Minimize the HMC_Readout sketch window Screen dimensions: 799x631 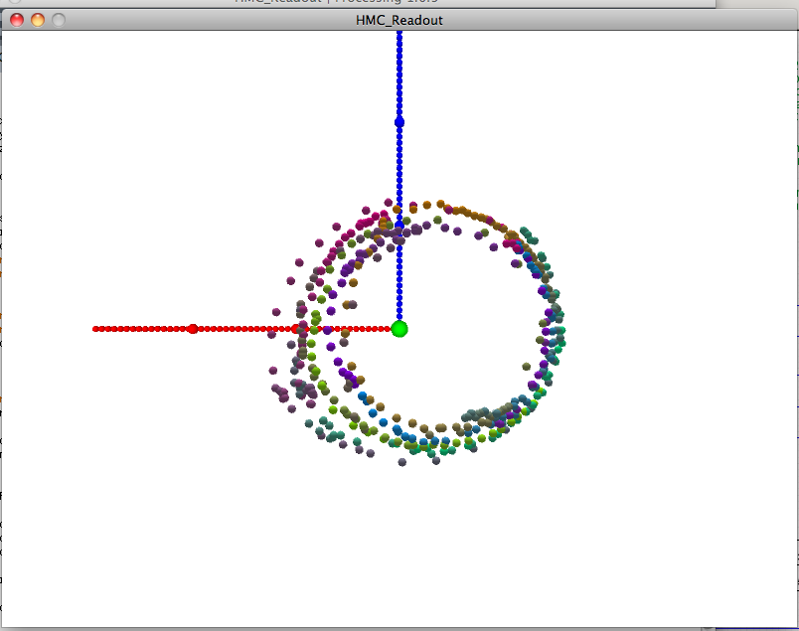[x=38, y=20]
